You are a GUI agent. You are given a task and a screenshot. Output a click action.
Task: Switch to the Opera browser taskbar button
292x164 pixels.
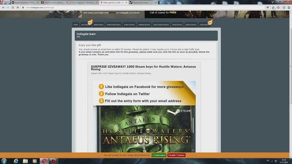click(44, 161)
